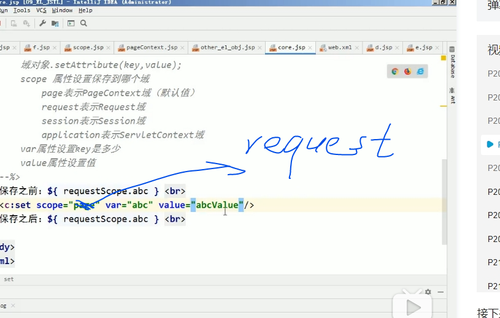Click the 'set' breadcrumb item
This screenshot has height=318, width=500.
9,279
